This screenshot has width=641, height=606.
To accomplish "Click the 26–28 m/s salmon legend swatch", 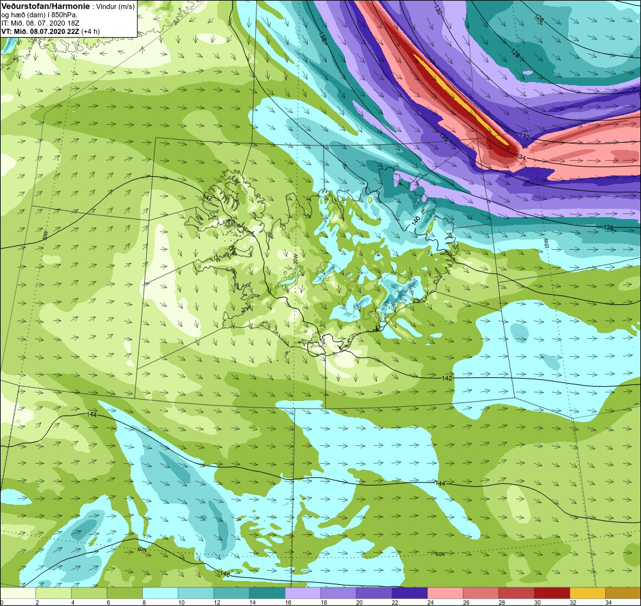I will coord(480,593).
